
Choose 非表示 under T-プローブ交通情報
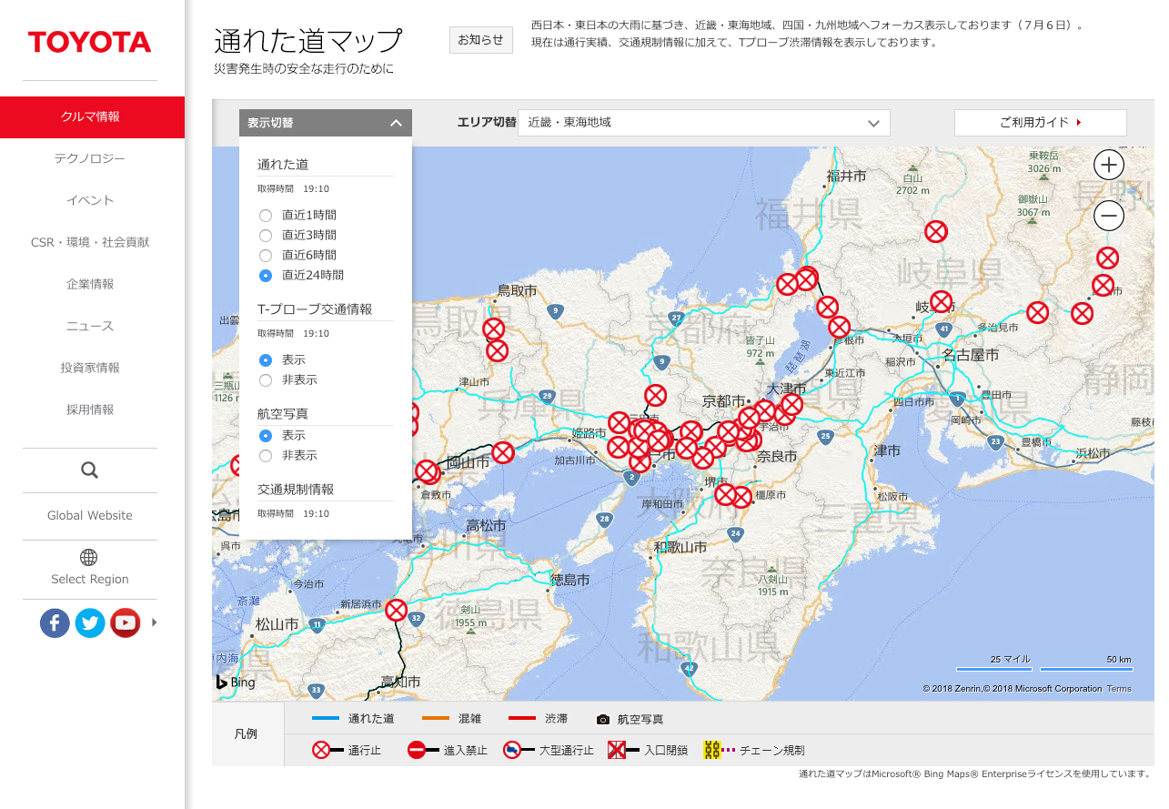(266, 380)
